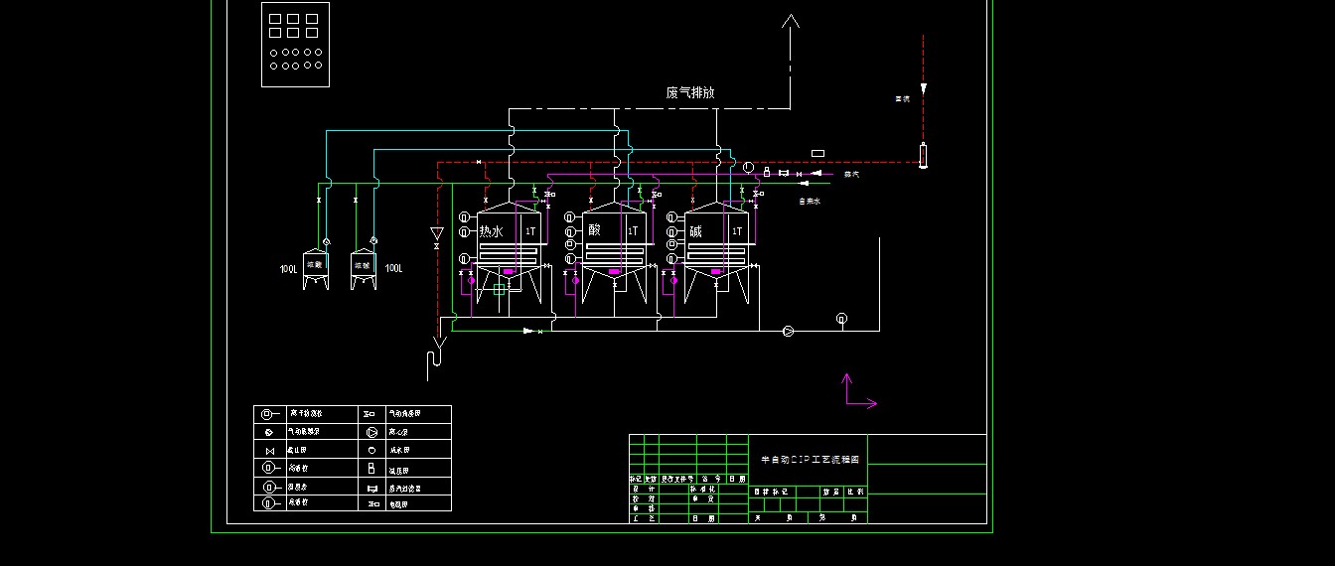This screenshot has width=1335, height=566.
Task: Select the 审核 cell in the title block
Action: tap(644, 508)
